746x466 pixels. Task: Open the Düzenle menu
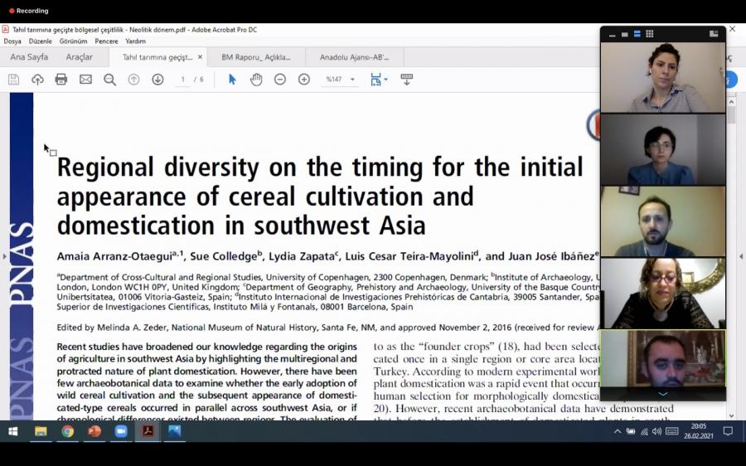(x=40, y=41)
